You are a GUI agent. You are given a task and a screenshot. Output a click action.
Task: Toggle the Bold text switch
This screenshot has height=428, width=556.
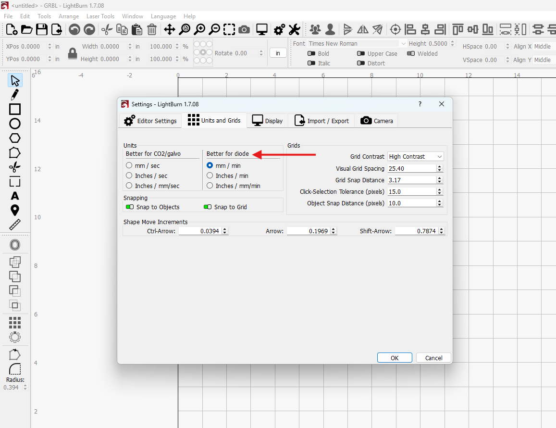(311, 53)
